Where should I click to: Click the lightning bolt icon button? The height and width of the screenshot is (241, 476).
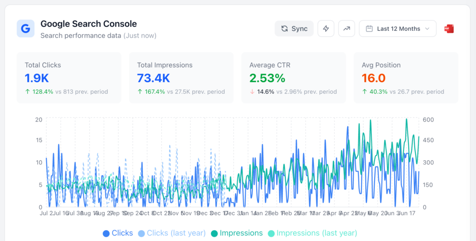326,28
